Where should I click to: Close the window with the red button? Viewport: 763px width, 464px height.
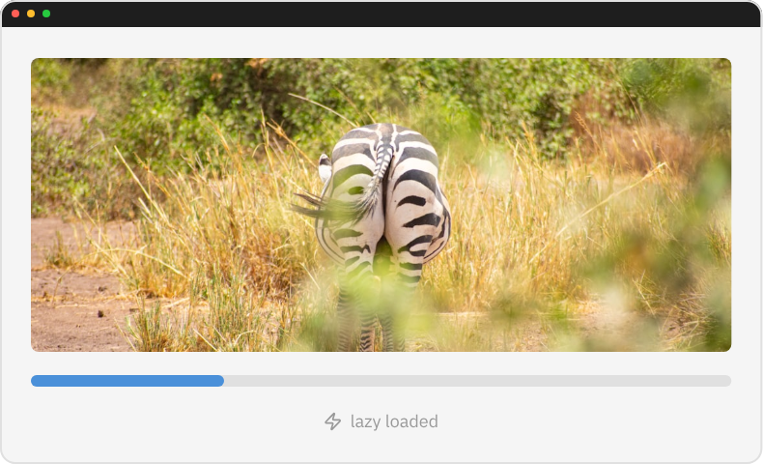[15, 14]
